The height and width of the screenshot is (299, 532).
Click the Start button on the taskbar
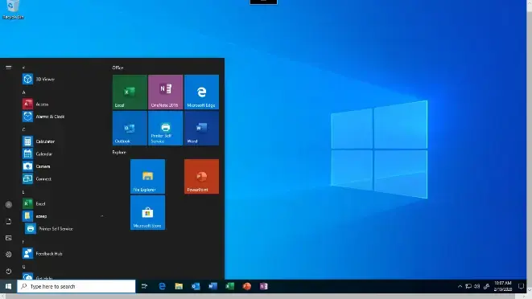9,286
